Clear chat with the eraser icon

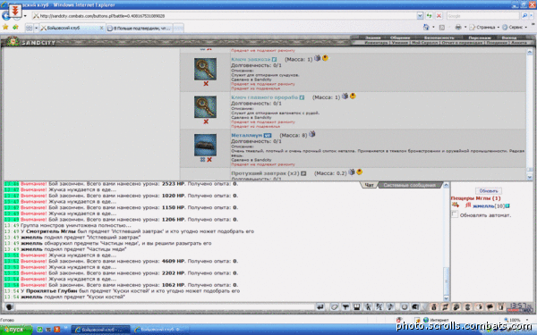[x=335, y=307]
